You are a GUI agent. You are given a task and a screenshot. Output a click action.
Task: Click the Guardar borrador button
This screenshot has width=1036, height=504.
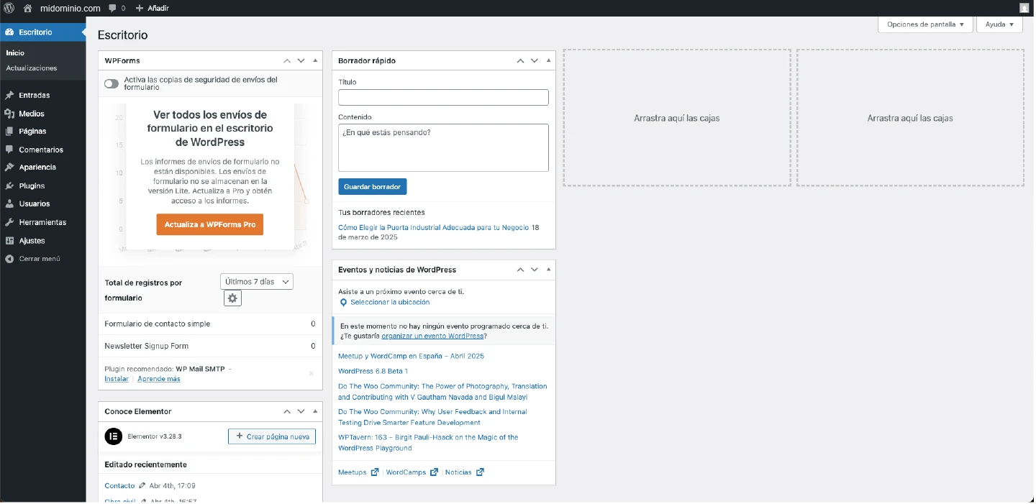373,186
